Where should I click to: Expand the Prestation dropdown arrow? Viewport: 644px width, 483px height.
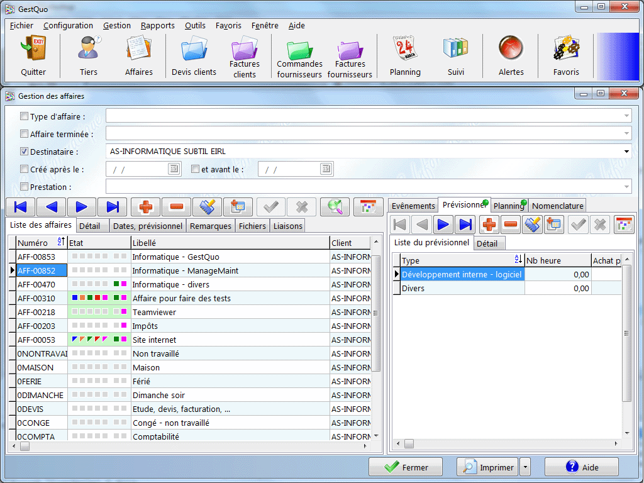[x=626, y=186]
